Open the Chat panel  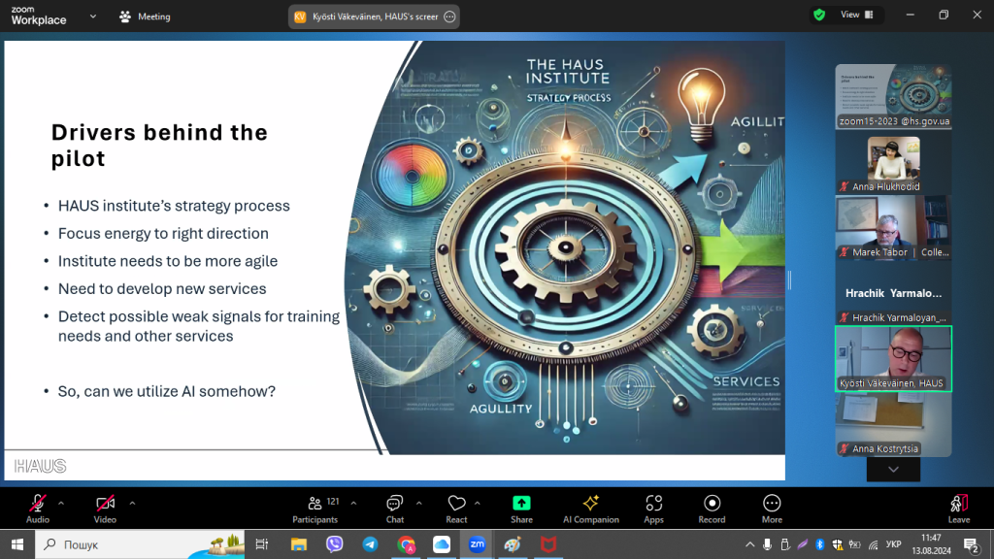click(395, 508)
